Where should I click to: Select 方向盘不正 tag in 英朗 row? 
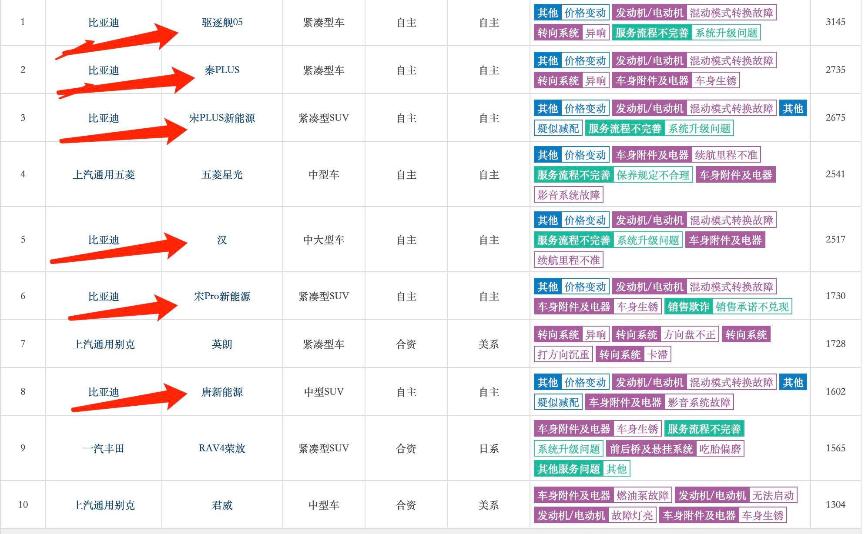[690, 335]
